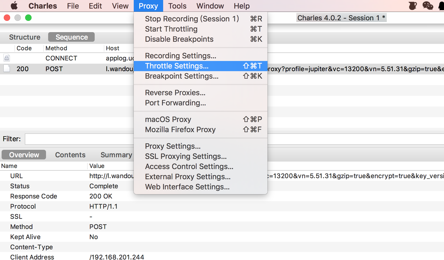444x260 pixels.
Task: Close the open Proxy menu
Action: point(148,6)
